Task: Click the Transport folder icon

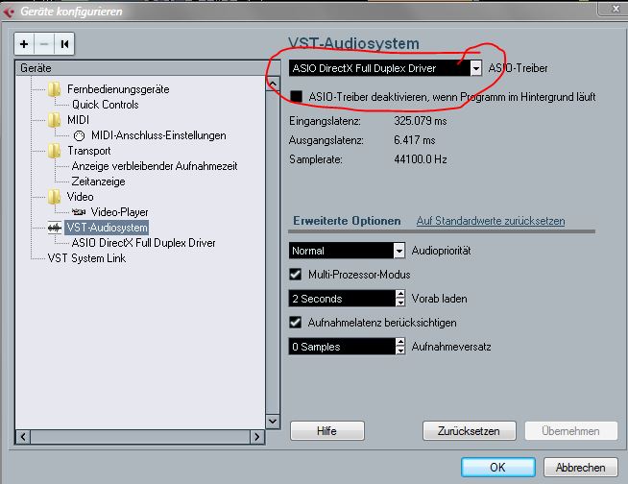Action: pos(55,151)
